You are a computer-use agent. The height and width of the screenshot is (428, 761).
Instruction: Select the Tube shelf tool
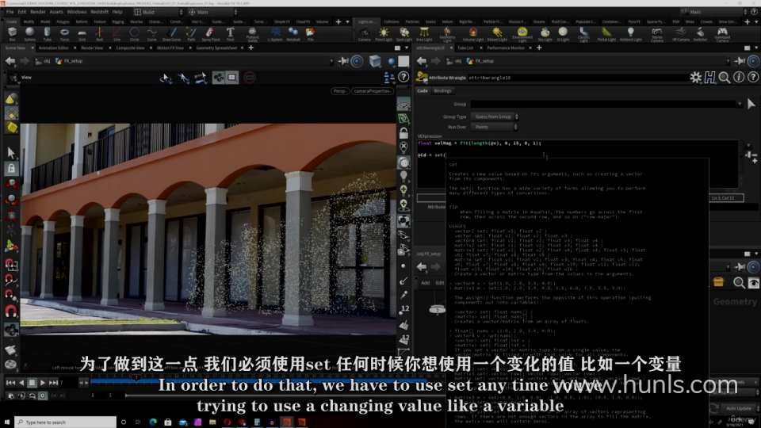(x=47, y=33)
